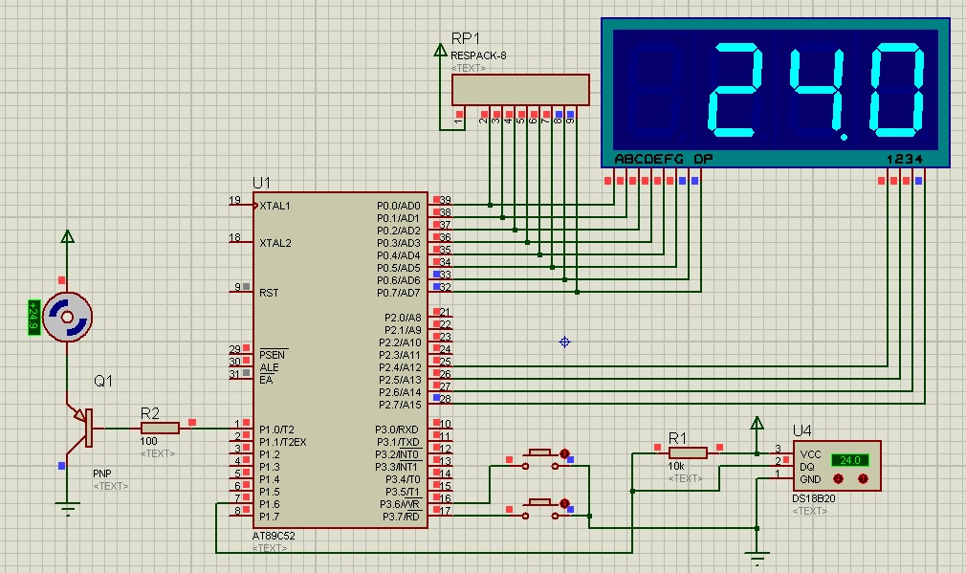The width and height of the screenshot is (966, 573).
Task: Click the power terminal beside RP1
Action: 440,50
